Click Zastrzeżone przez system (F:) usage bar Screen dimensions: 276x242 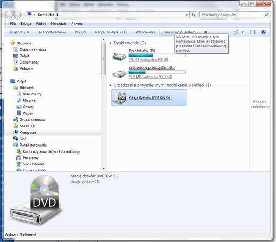[x=157, y=72]
